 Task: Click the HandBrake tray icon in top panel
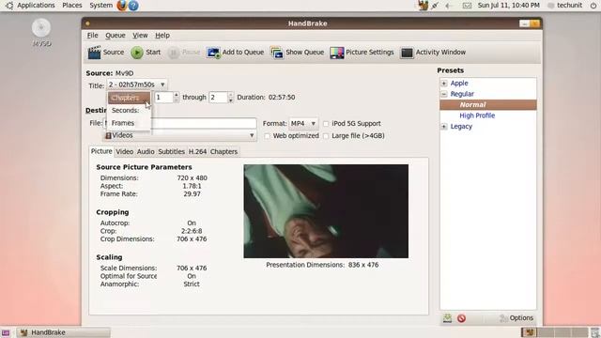[423, 6]
